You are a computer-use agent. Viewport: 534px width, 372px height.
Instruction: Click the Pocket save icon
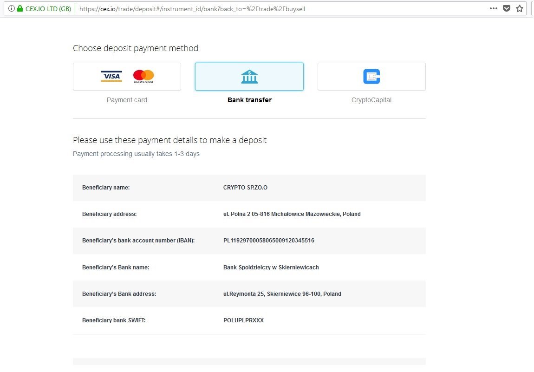point(507,8)
